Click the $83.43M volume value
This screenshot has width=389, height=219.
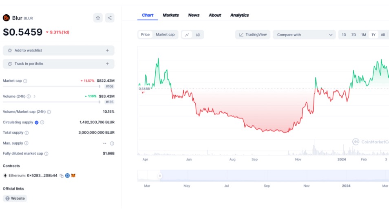tap(107, 96)
